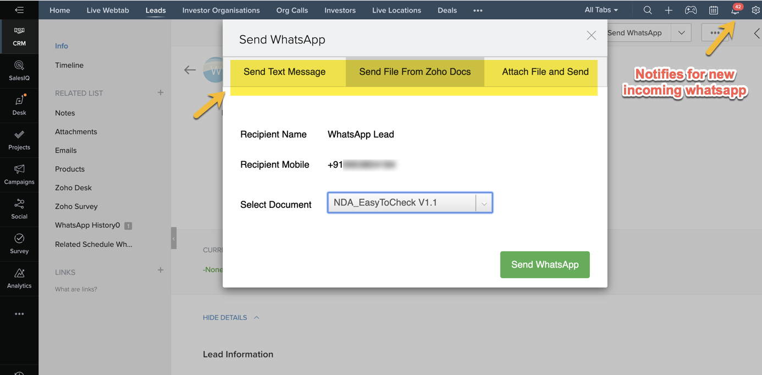This screenshot has width=762, height=375.
Task: Open WhatsApp History0 related list
Action: pos(87,225)
